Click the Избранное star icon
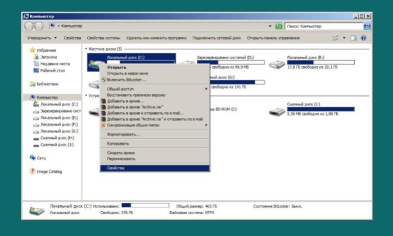The height and width of the screenshot is (236, 393). coord(33,50)
